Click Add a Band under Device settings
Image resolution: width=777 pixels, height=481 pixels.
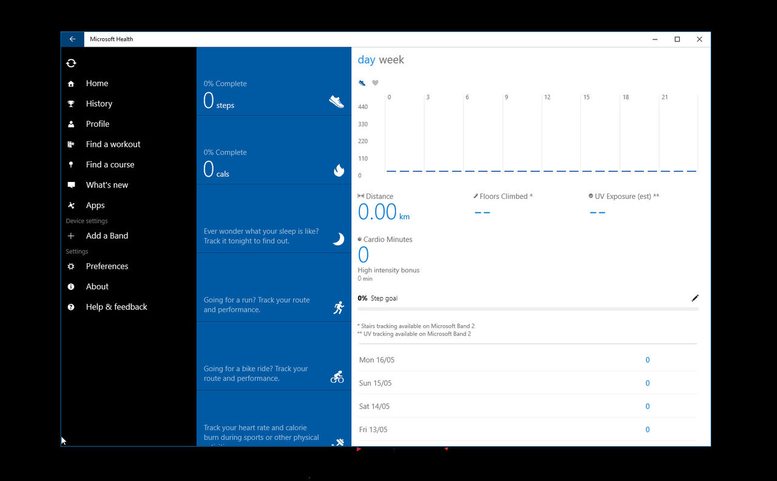coord(106,235)
